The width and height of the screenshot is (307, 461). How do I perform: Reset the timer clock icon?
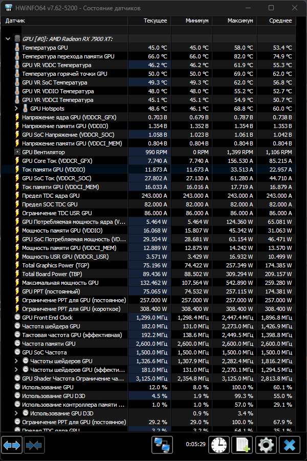pyautogui.click(x=219, y=445)
